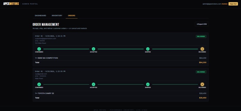Click the xyz@gmail.com email

[x=41, y=74]
